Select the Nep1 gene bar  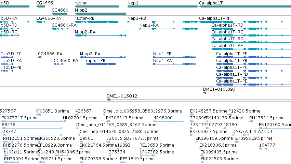[163, 6]
